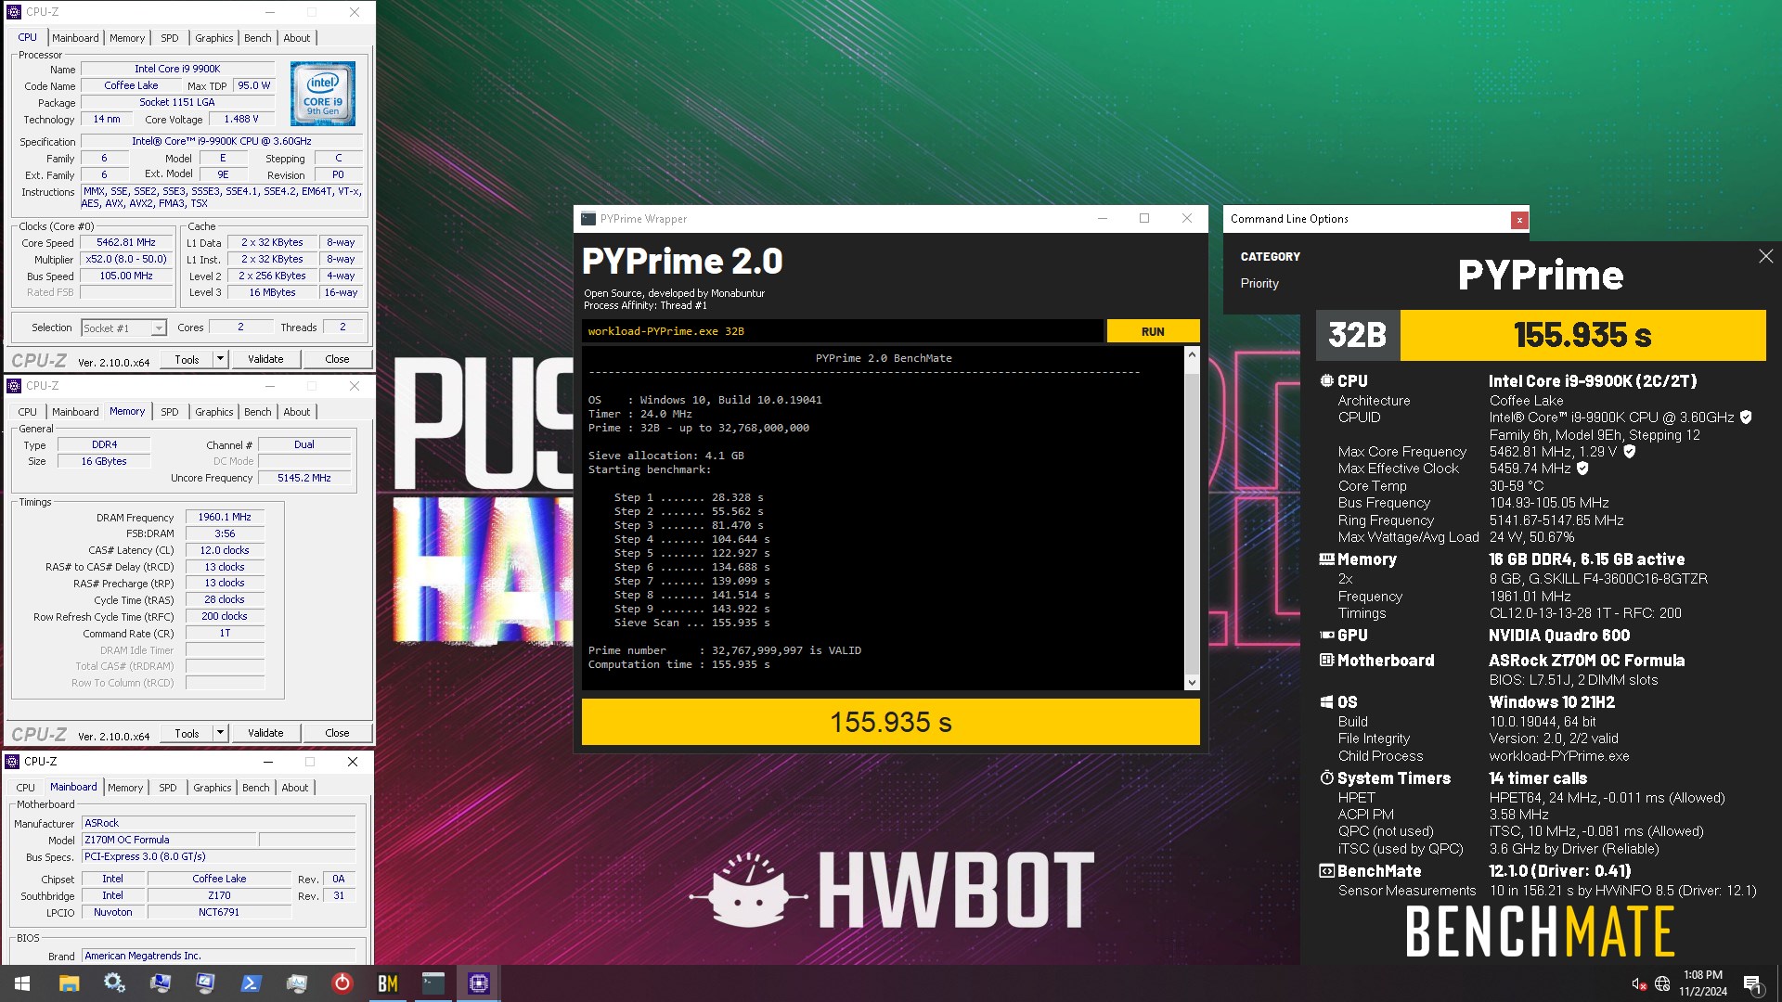Image resolution: width=1782 pixels, height=1002 pixels.
Task: Open the terminal window icon in taskbar
Action: tap(433, 983)
